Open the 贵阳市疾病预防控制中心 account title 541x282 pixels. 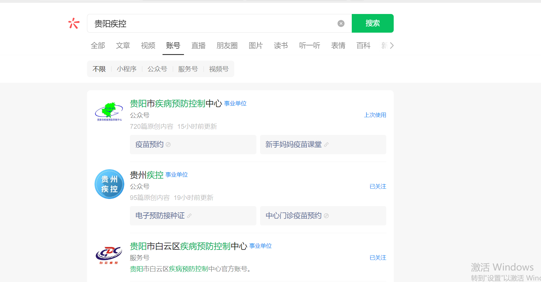[x=176, y=104]
